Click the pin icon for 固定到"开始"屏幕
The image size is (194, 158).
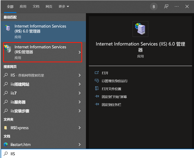(97, 96)
